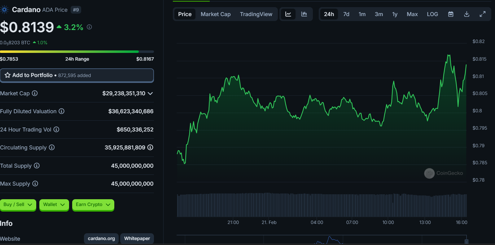Open the price change info icon

click(x=89, y=27)
